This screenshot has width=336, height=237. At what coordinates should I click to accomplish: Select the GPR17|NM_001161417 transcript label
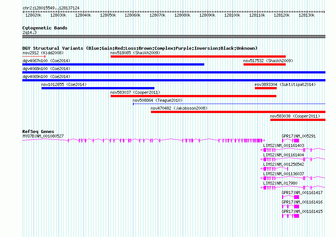pyautogui.click(x=302, y=193)
